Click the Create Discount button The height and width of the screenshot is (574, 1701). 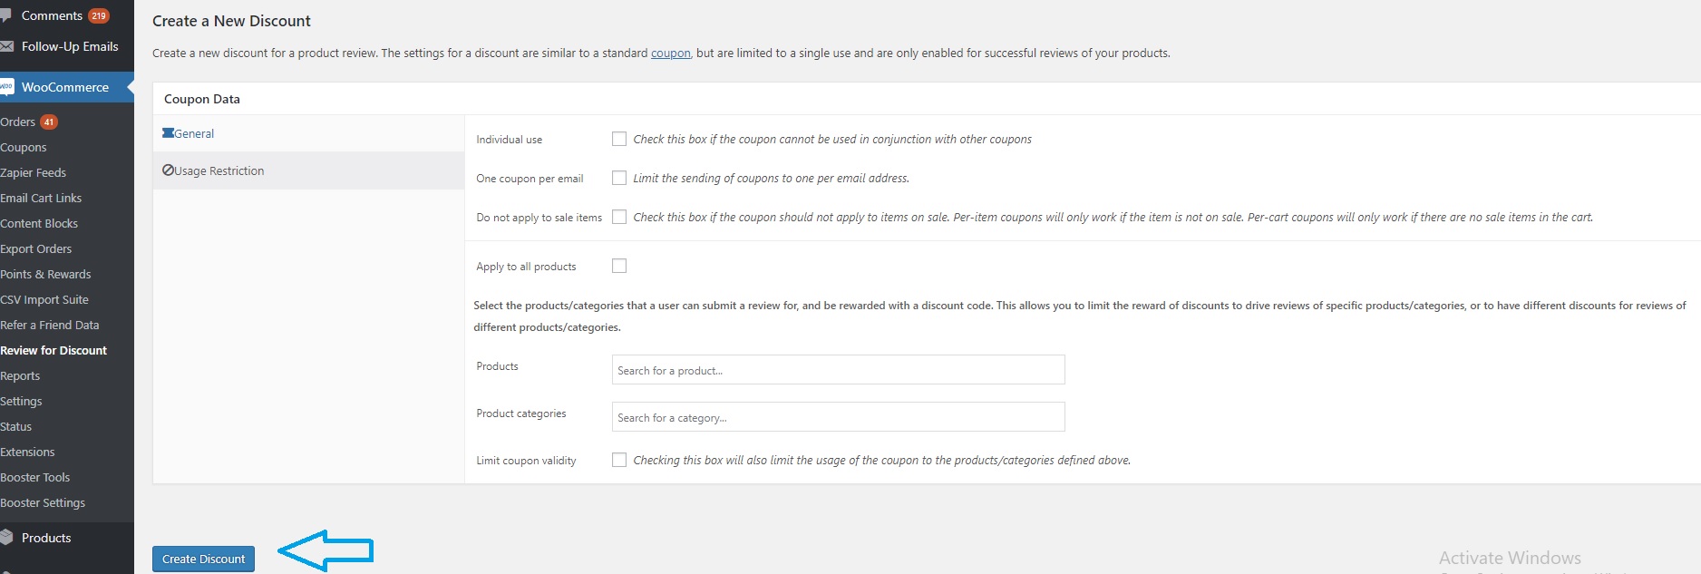point(203,559)
